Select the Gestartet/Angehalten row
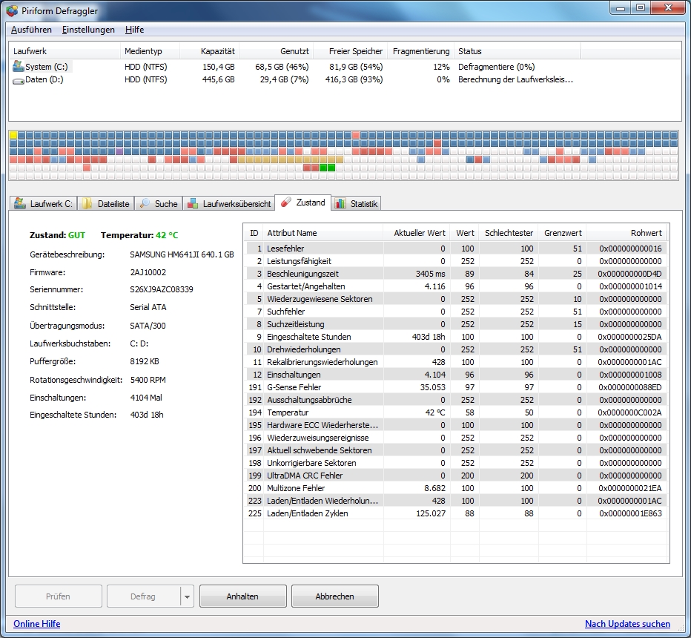Screen dimensions: 691x638 (456, 286)
